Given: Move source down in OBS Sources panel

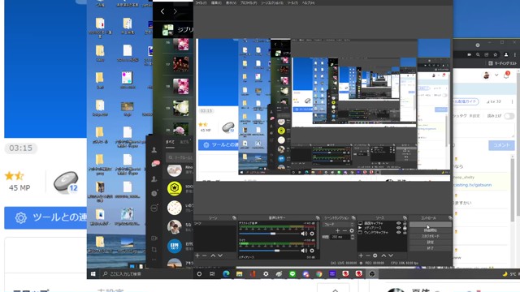Looking at the screenshot, I should coord(391,255).
